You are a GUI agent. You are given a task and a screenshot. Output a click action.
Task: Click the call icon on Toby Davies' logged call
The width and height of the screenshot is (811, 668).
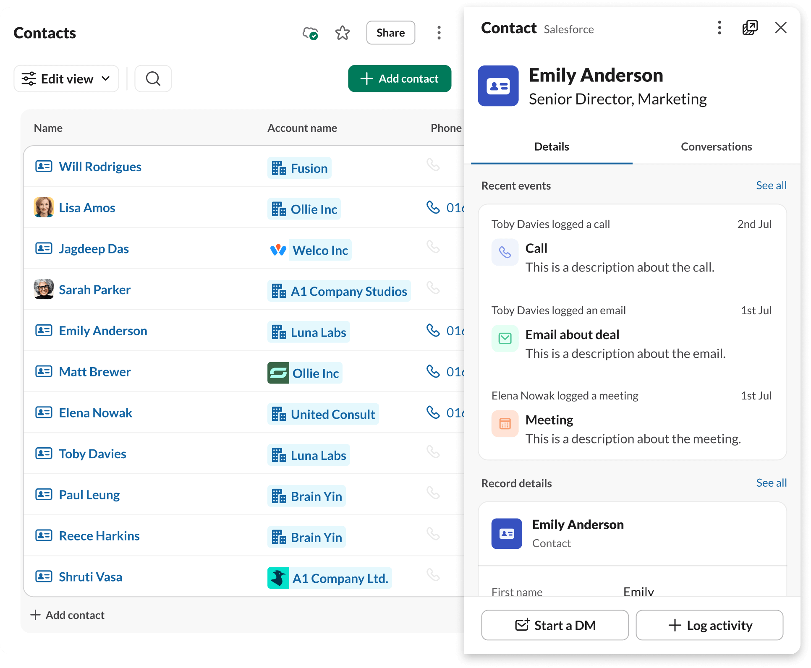505,252
